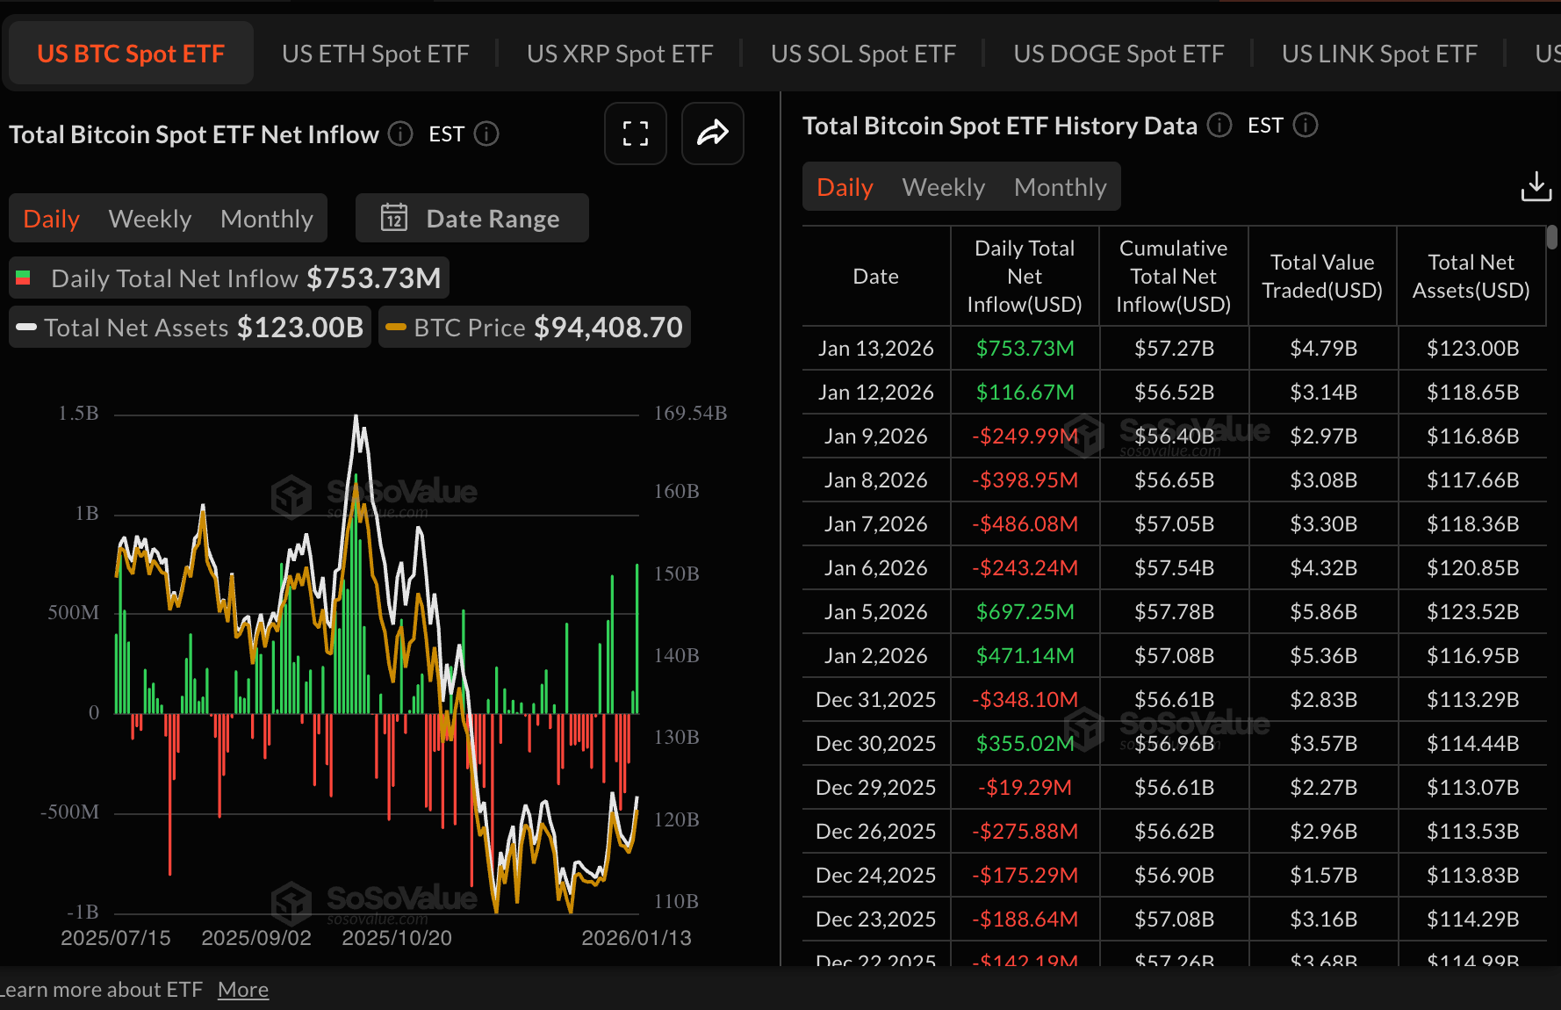Image resolution: width=1561 pixels, height=1010 pixels.
Task: Open the US ETH Spot ETF tab
Action: coord(375,53)
